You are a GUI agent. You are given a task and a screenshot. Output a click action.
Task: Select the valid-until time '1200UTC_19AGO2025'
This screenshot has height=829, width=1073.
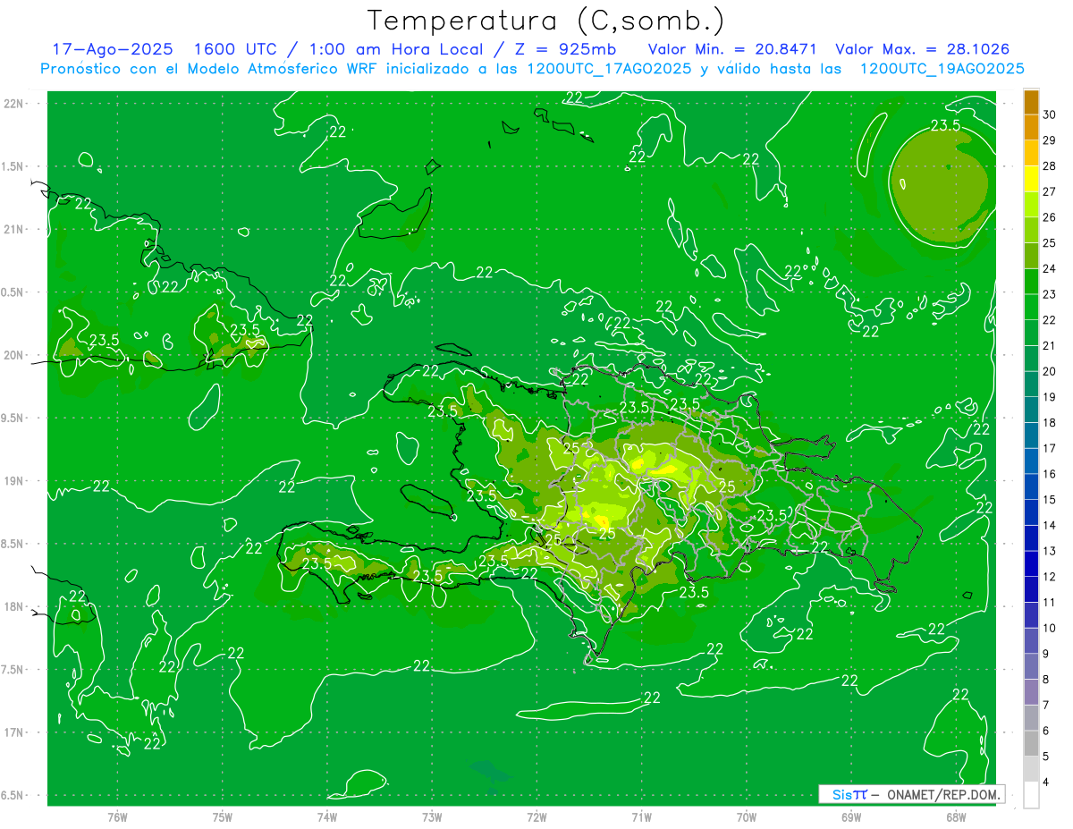(942, 69)
